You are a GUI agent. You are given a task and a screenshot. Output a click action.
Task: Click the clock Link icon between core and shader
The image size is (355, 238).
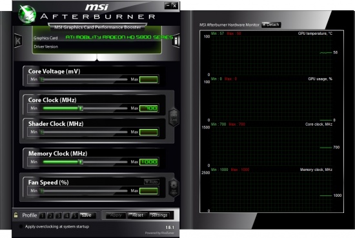click(174, 117)
